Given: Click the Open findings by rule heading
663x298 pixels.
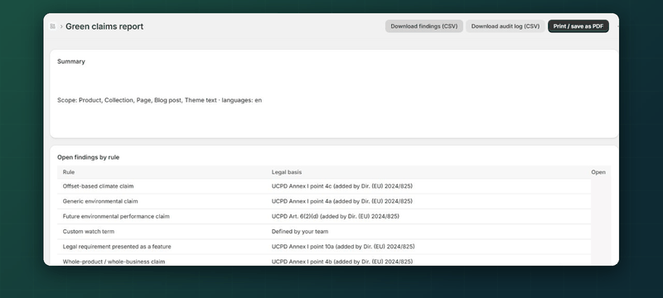Looking at the screenshot, I should [89, 157].
